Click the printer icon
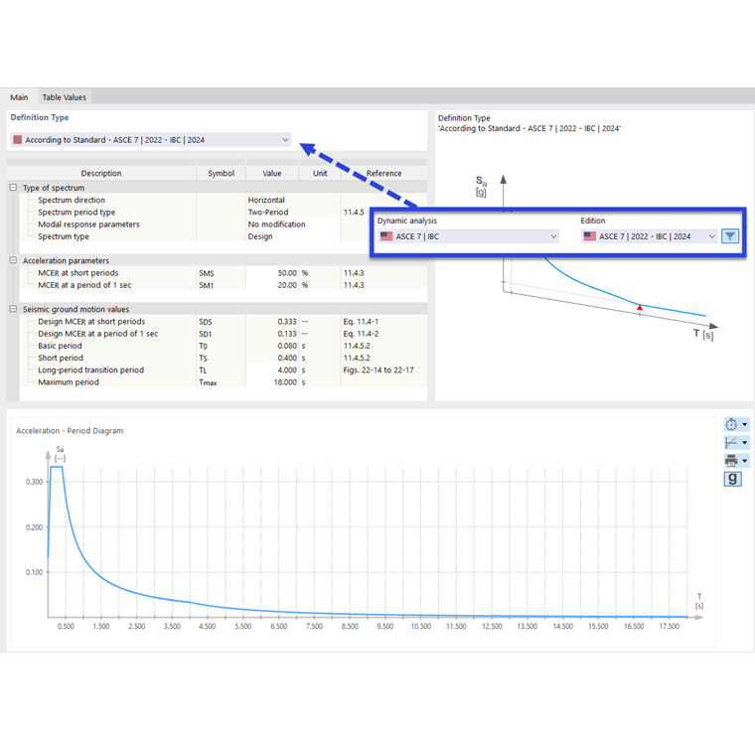 (x=731, y=461)
